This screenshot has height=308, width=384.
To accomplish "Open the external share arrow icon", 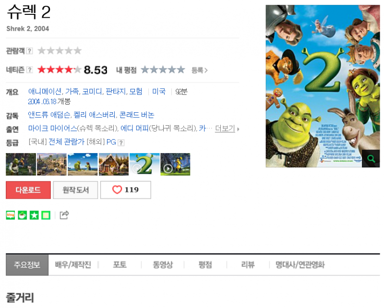I will click(x=64, y=215).
